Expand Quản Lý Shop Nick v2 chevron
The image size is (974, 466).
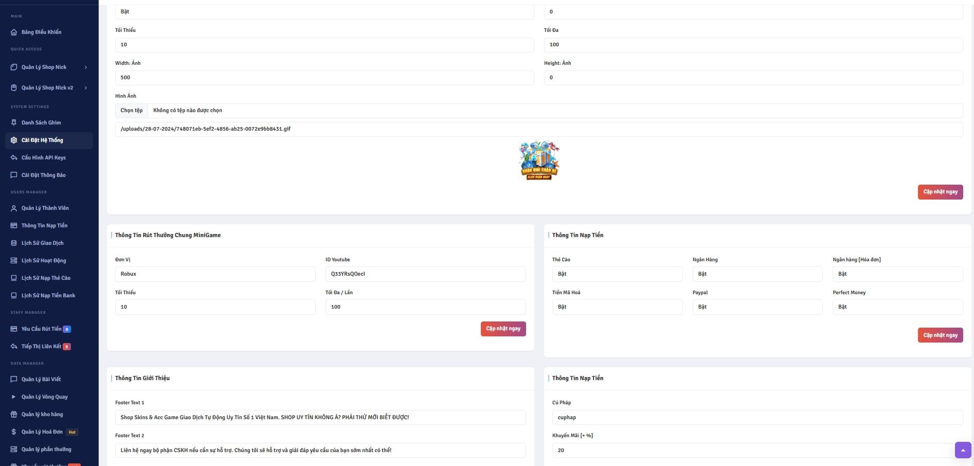coord(85,88)
